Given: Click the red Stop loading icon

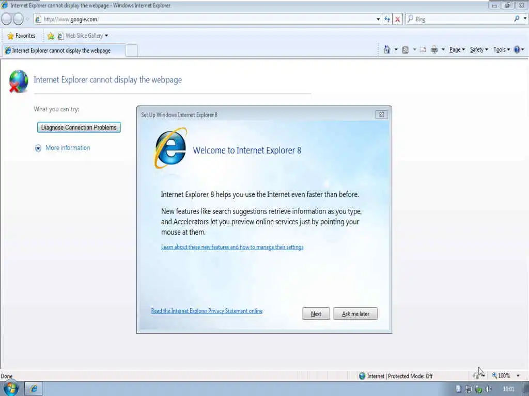Looking at the screenshot, I should point(397,19).
